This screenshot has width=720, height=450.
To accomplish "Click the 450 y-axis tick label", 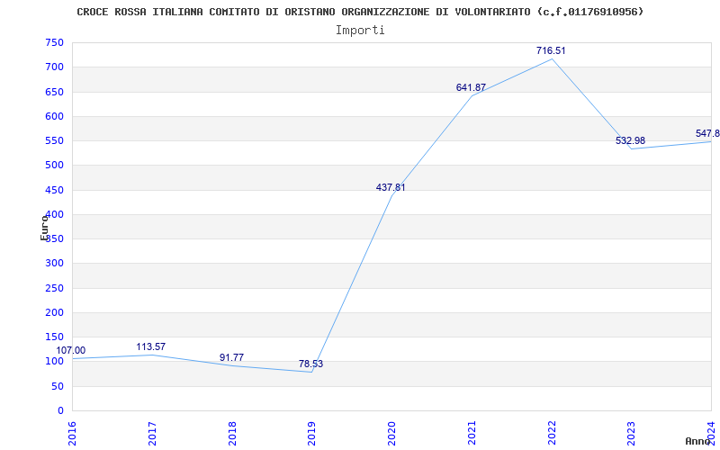I will (55, 190).
